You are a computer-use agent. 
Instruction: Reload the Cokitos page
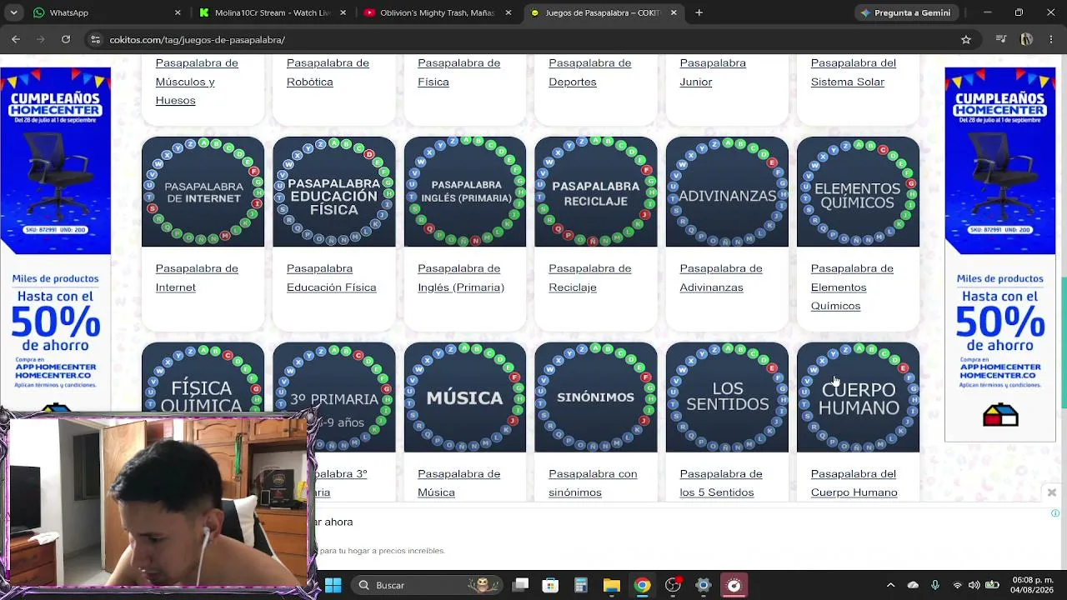[66, 39]
